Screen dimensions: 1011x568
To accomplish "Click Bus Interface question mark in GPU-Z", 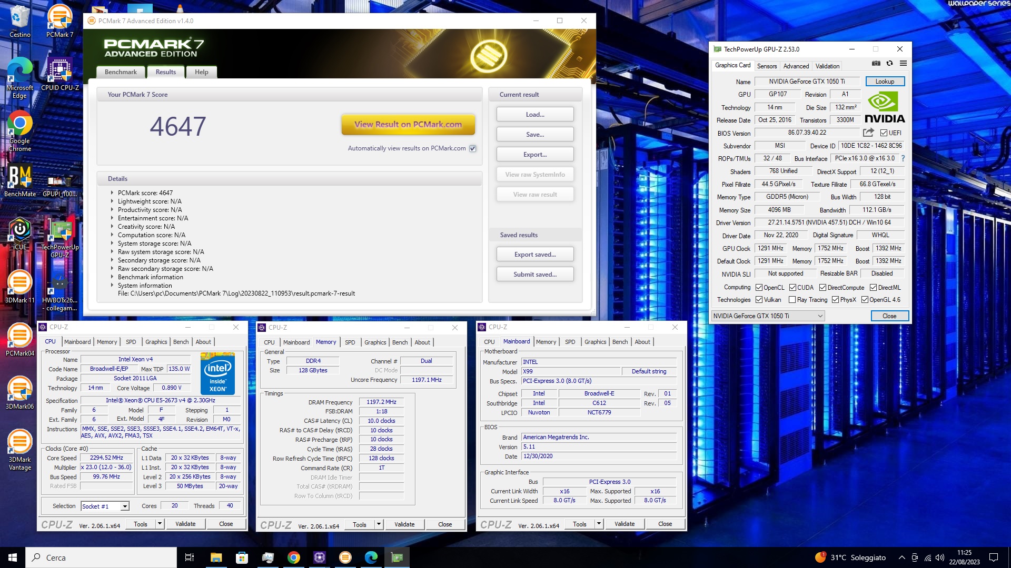I will [903, 158].
